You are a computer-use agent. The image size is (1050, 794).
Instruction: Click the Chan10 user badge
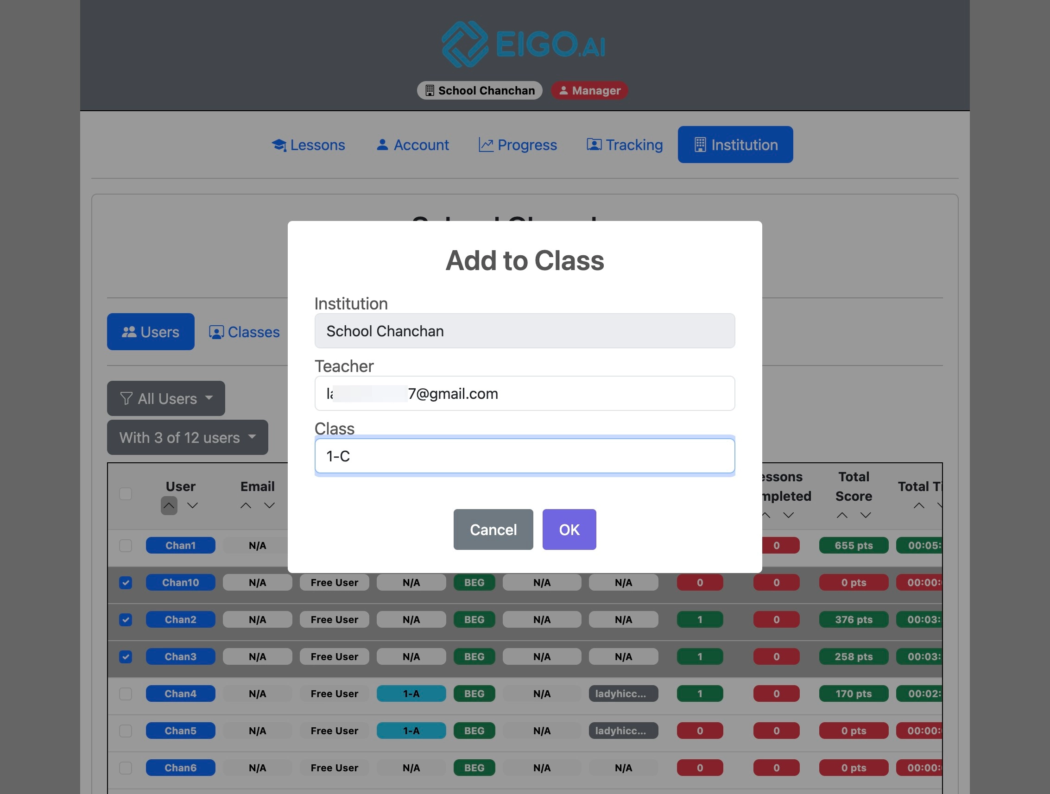click(180, 583)
